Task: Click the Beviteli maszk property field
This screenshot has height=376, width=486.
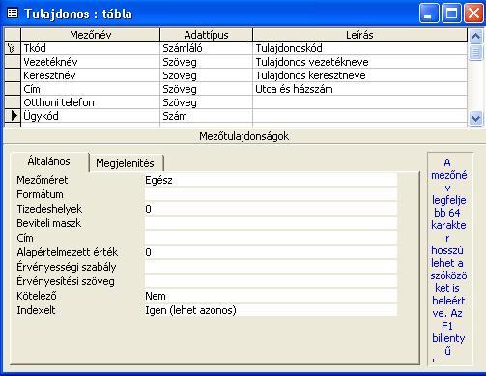Action: point(271,223)
